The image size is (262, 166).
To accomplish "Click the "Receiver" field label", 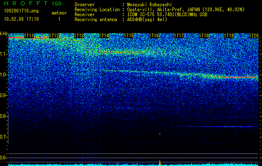I will coord(85,15).
